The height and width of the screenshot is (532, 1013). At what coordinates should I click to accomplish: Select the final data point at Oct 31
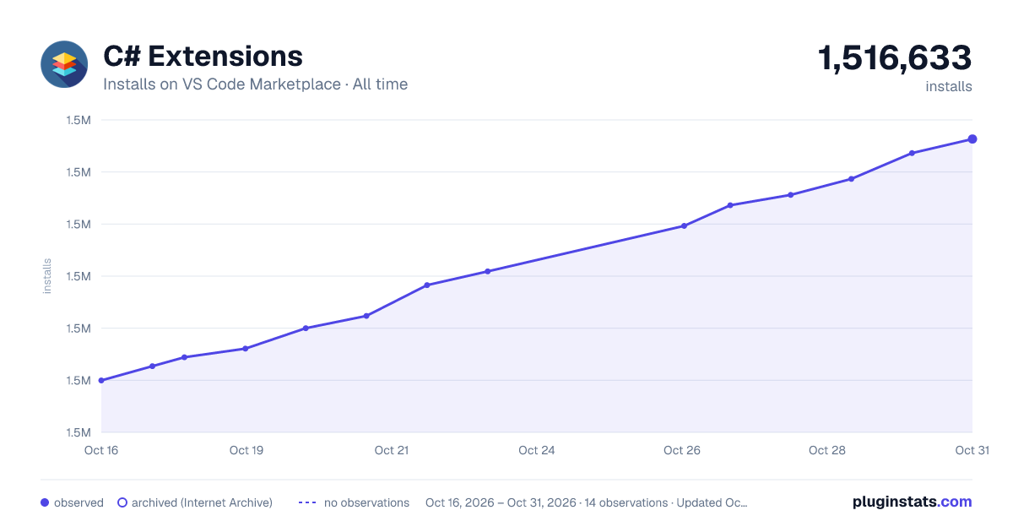click(972, 138)
